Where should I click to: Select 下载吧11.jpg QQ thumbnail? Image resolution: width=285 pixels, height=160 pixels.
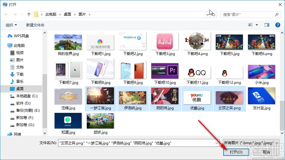[x=197, y=73]
